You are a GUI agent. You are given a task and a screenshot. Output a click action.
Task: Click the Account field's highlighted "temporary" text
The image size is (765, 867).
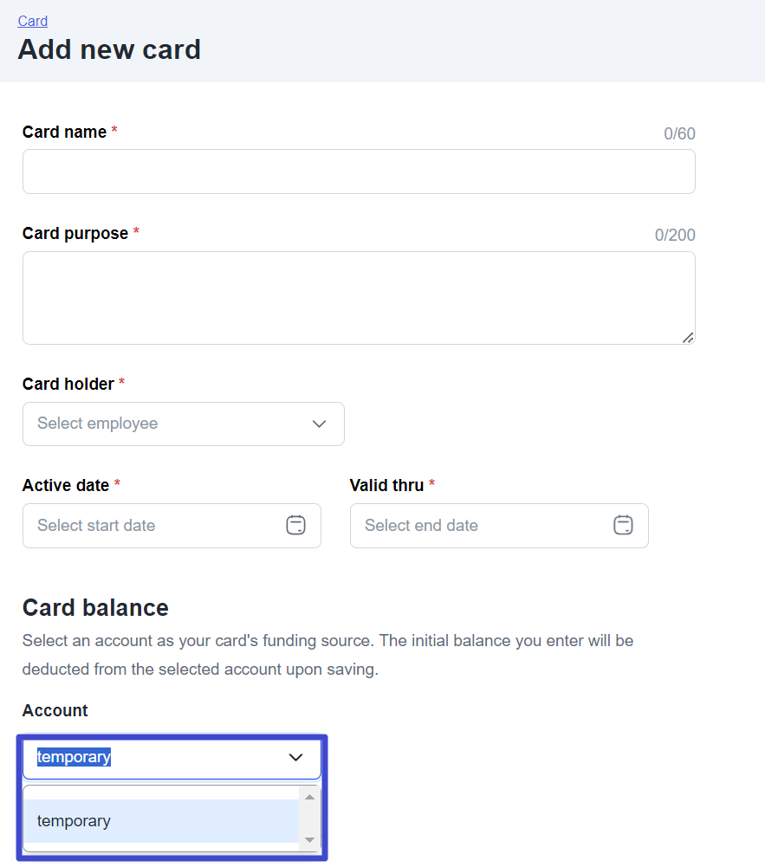tap(75, 757)
